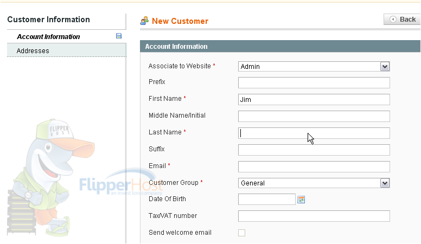Click the Last Name text field
The height and width of the screenshot is (244, 421).
click(x=314, y=133)
